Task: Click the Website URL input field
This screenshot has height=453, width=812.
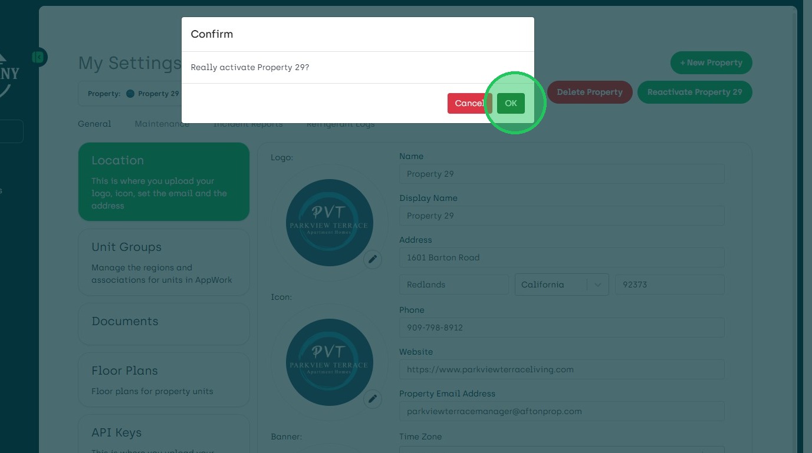Action: [x=561, y=369]
